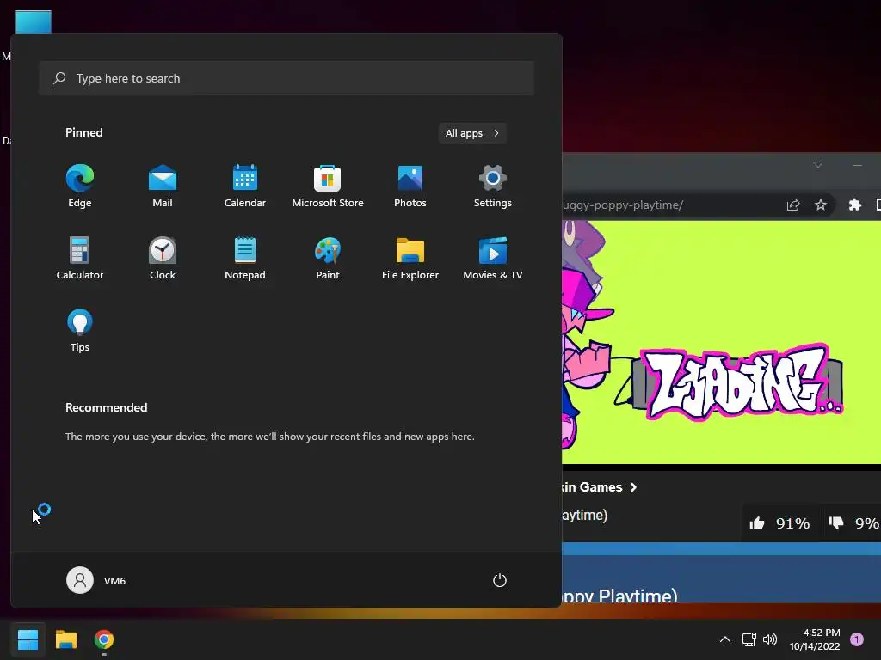Bookmark this page with the star icon
Viewport: 881px width, 660px height.
point(820,205)
